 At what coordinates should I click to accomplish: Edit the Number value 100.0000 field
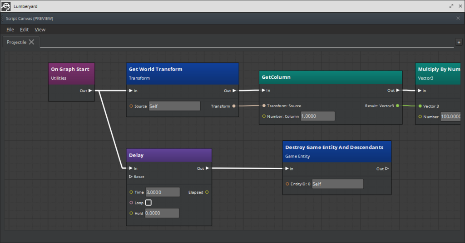tap(451, 117)
